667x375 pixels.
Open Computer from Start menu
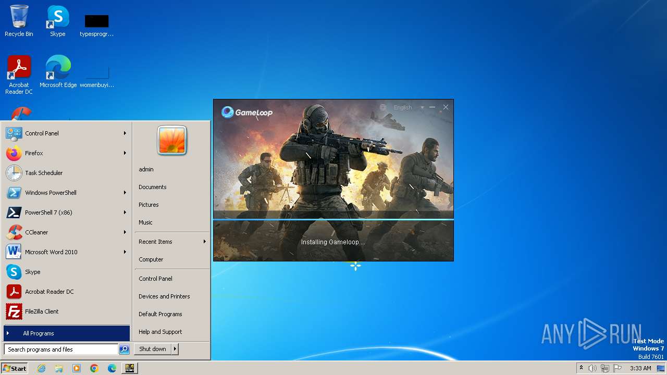click(x=172, y=259)
